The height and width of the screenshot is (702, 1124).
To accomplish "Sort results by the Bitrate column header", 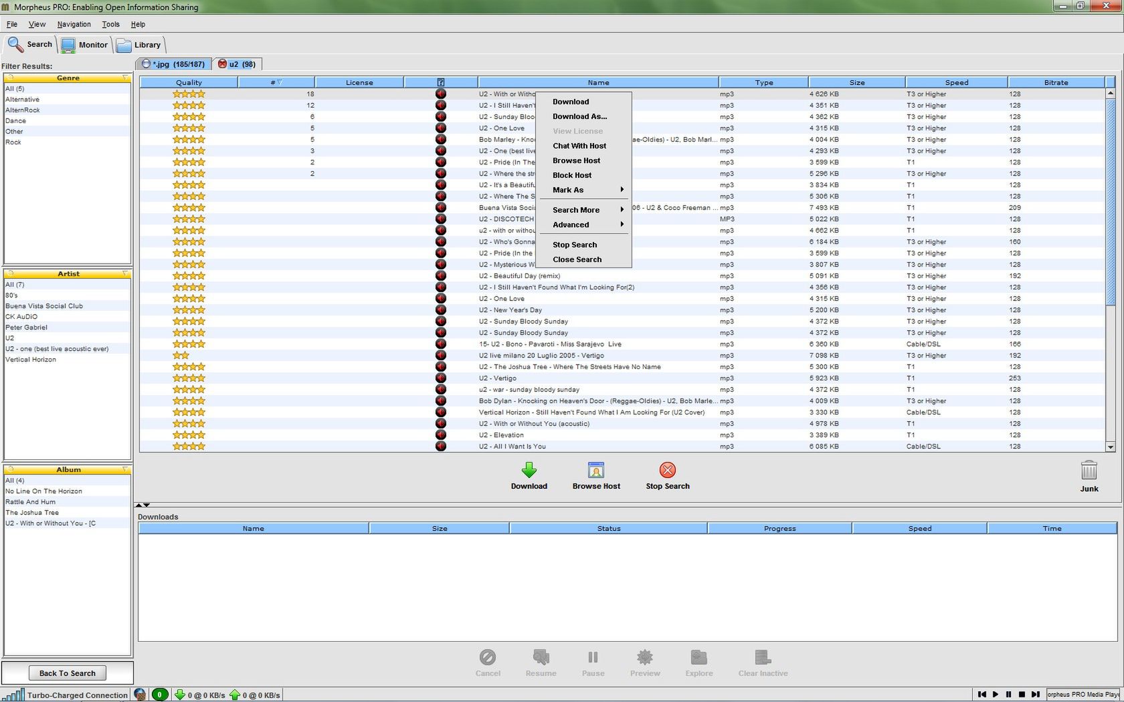I will [x=1056, y=82].
